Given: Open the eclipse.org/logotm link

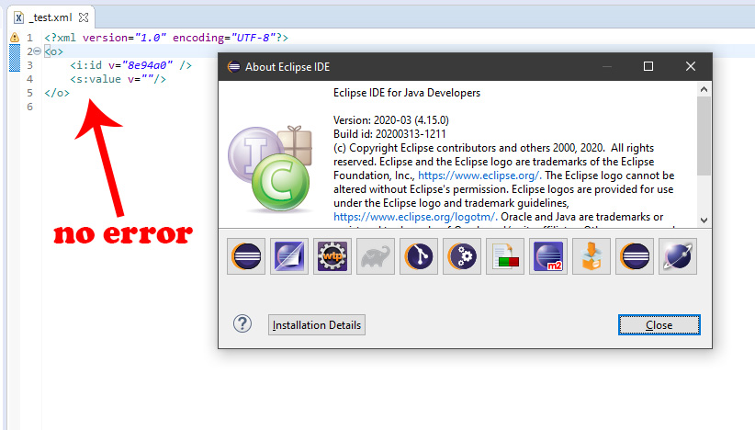Looking at the screenshot, I should (415, 217).
